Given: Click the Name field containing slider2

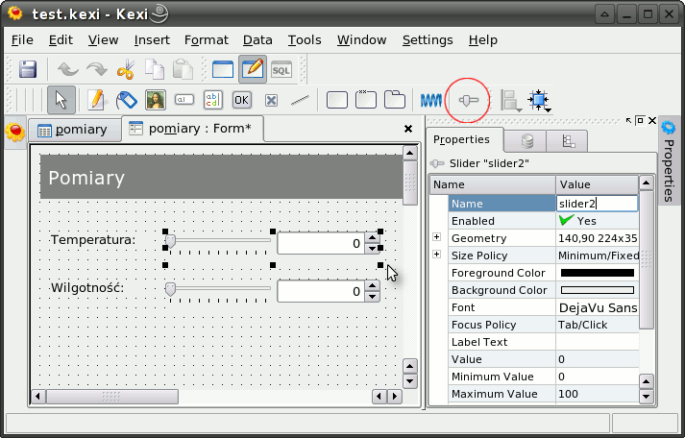Looking at the screenshot, I should click(596, 204).
